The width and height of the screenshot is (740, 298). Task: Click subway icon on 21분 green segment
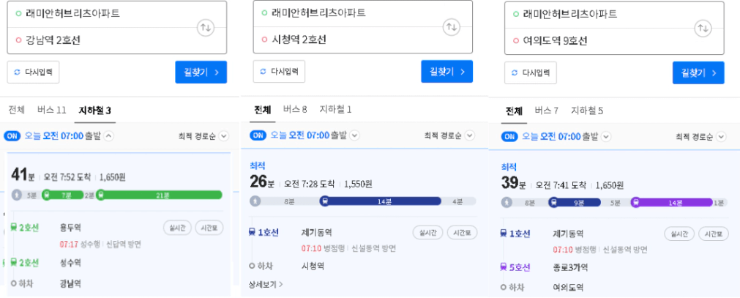click(x=100, y=195)
